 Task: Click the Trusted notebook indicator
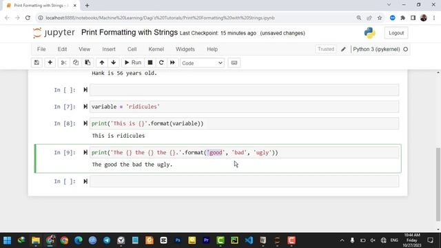[x=326, y=49]
